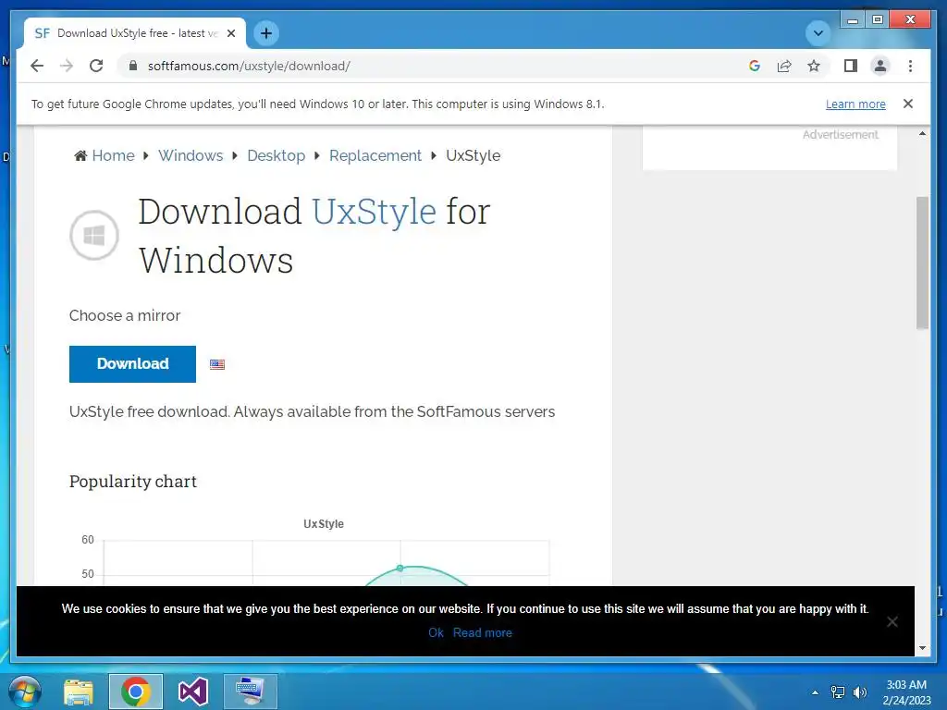Click the UxStyle Windows logo icon

pyautogui.click(x=94, y=236)
